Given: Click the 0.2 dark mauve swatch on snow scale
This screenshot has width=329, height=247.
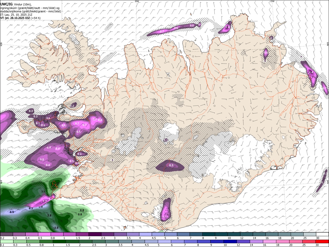Looking at the screenshot, I should (x=6, y=234).
